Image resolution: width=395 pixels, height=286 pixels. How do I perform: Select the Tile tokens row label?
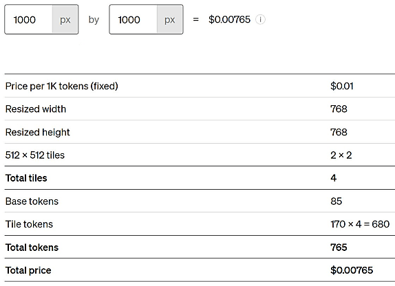click(x=29, y=224)
